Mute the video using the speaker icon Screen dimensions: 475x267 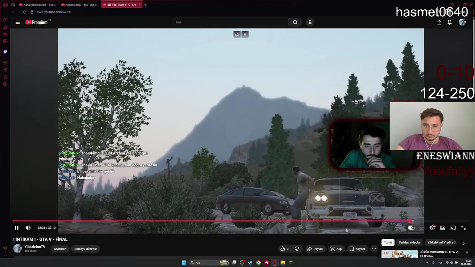[28, 228]
